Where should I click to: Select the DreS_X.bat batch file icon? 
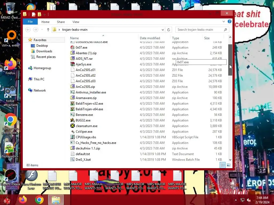coord(72,160)
